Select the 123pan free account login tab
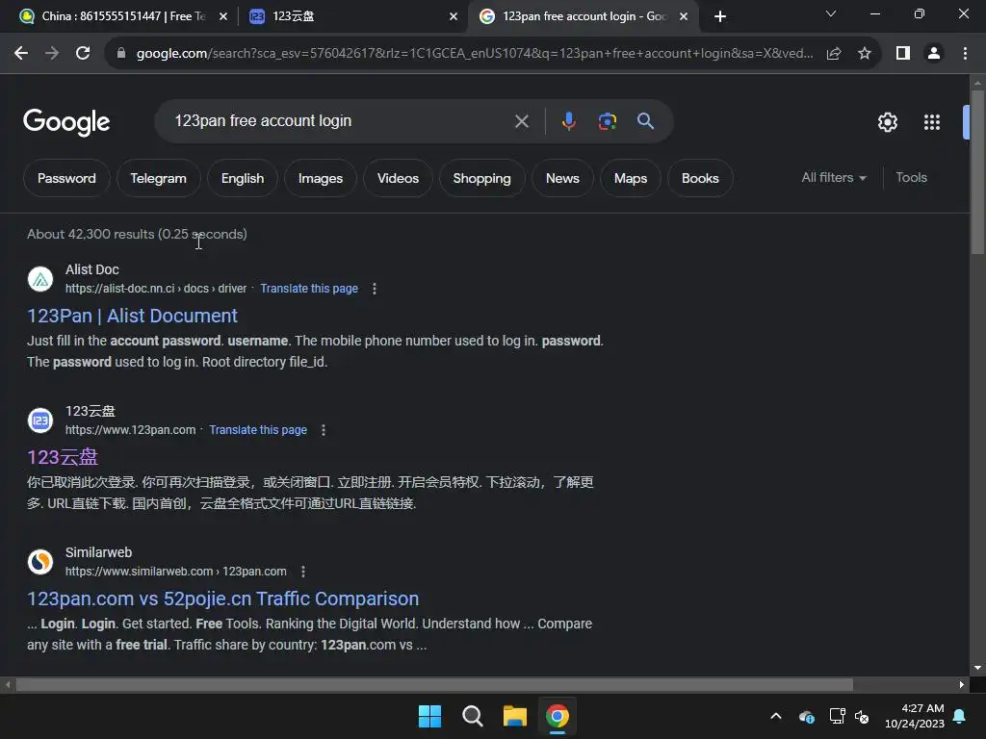The height and width of the screenshot is (739, 986). (x=584, y=16)
